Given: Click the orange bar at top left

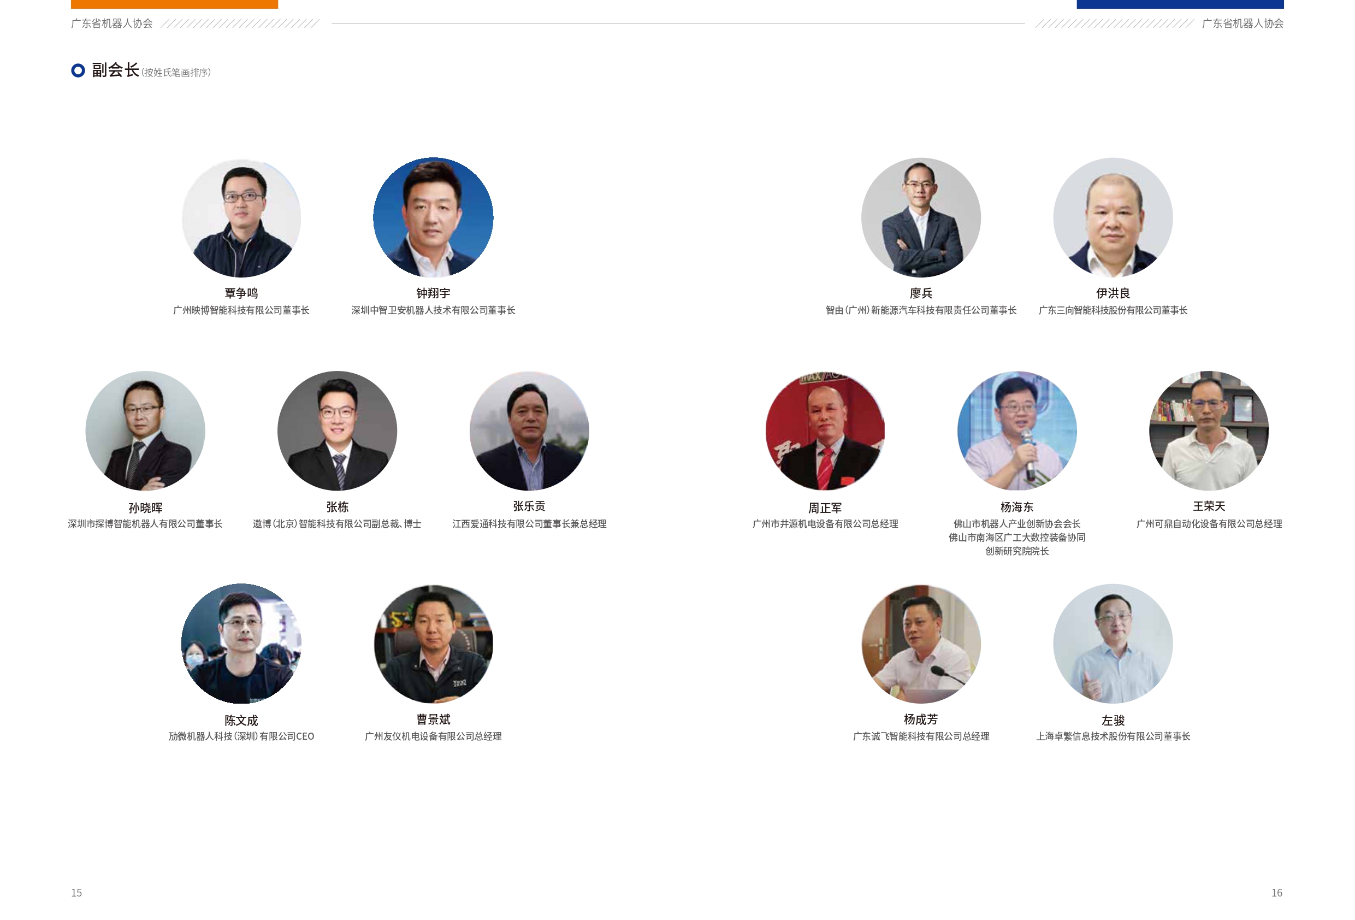Looking at the screenshot, I should 174,4.
